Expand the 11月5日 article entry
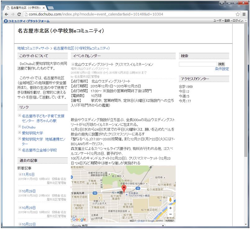This screenshot has height=229, width=250. point(20,175)
